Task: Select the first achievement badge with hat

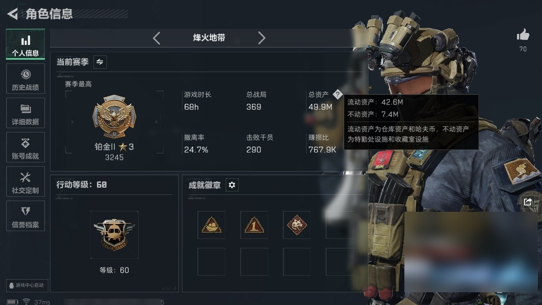Action: (x=211, y=225)
